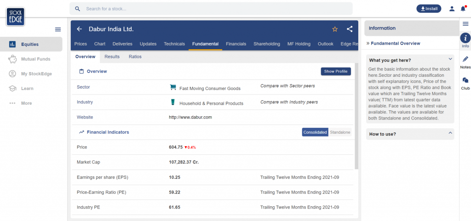Share Dabur India Ltd. page
This screenshot has width=471, height=221.
(x=350, y=29)
